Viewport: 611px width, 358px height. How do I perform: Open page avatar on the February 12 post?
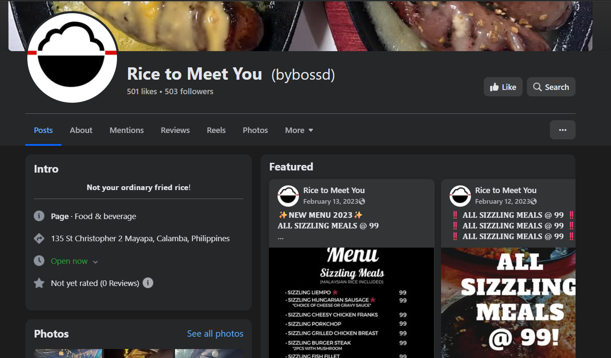(460, 196)
